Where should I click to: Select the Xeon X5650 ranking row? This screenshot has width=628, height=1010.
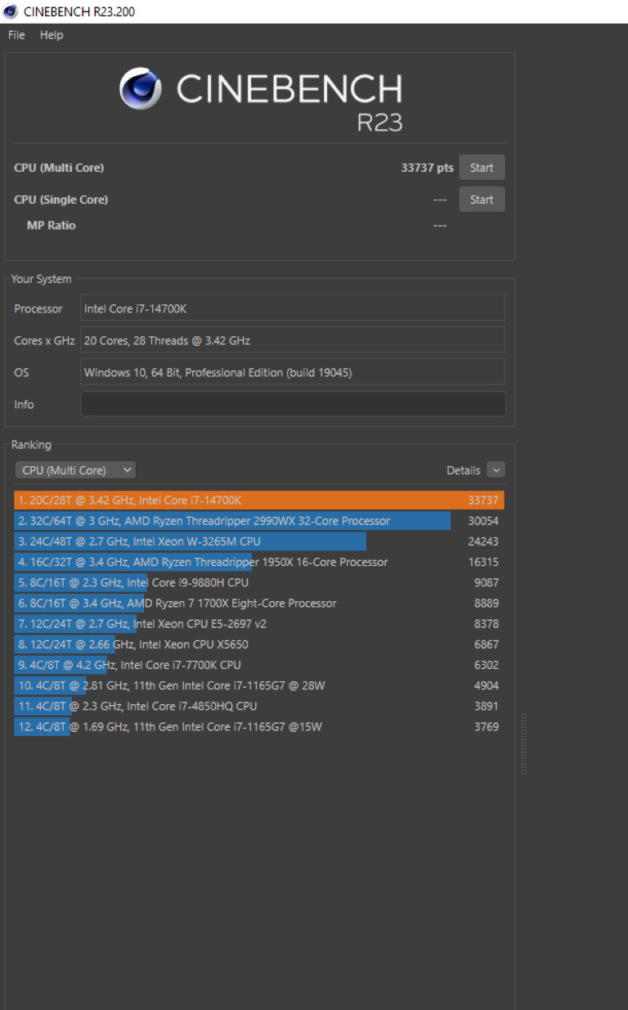(259, 644)
